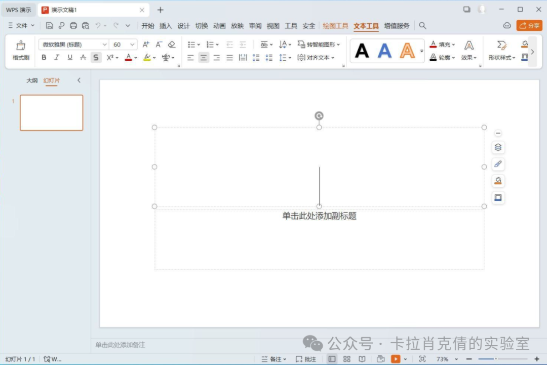Toggle bold formatting

(44, 58)
